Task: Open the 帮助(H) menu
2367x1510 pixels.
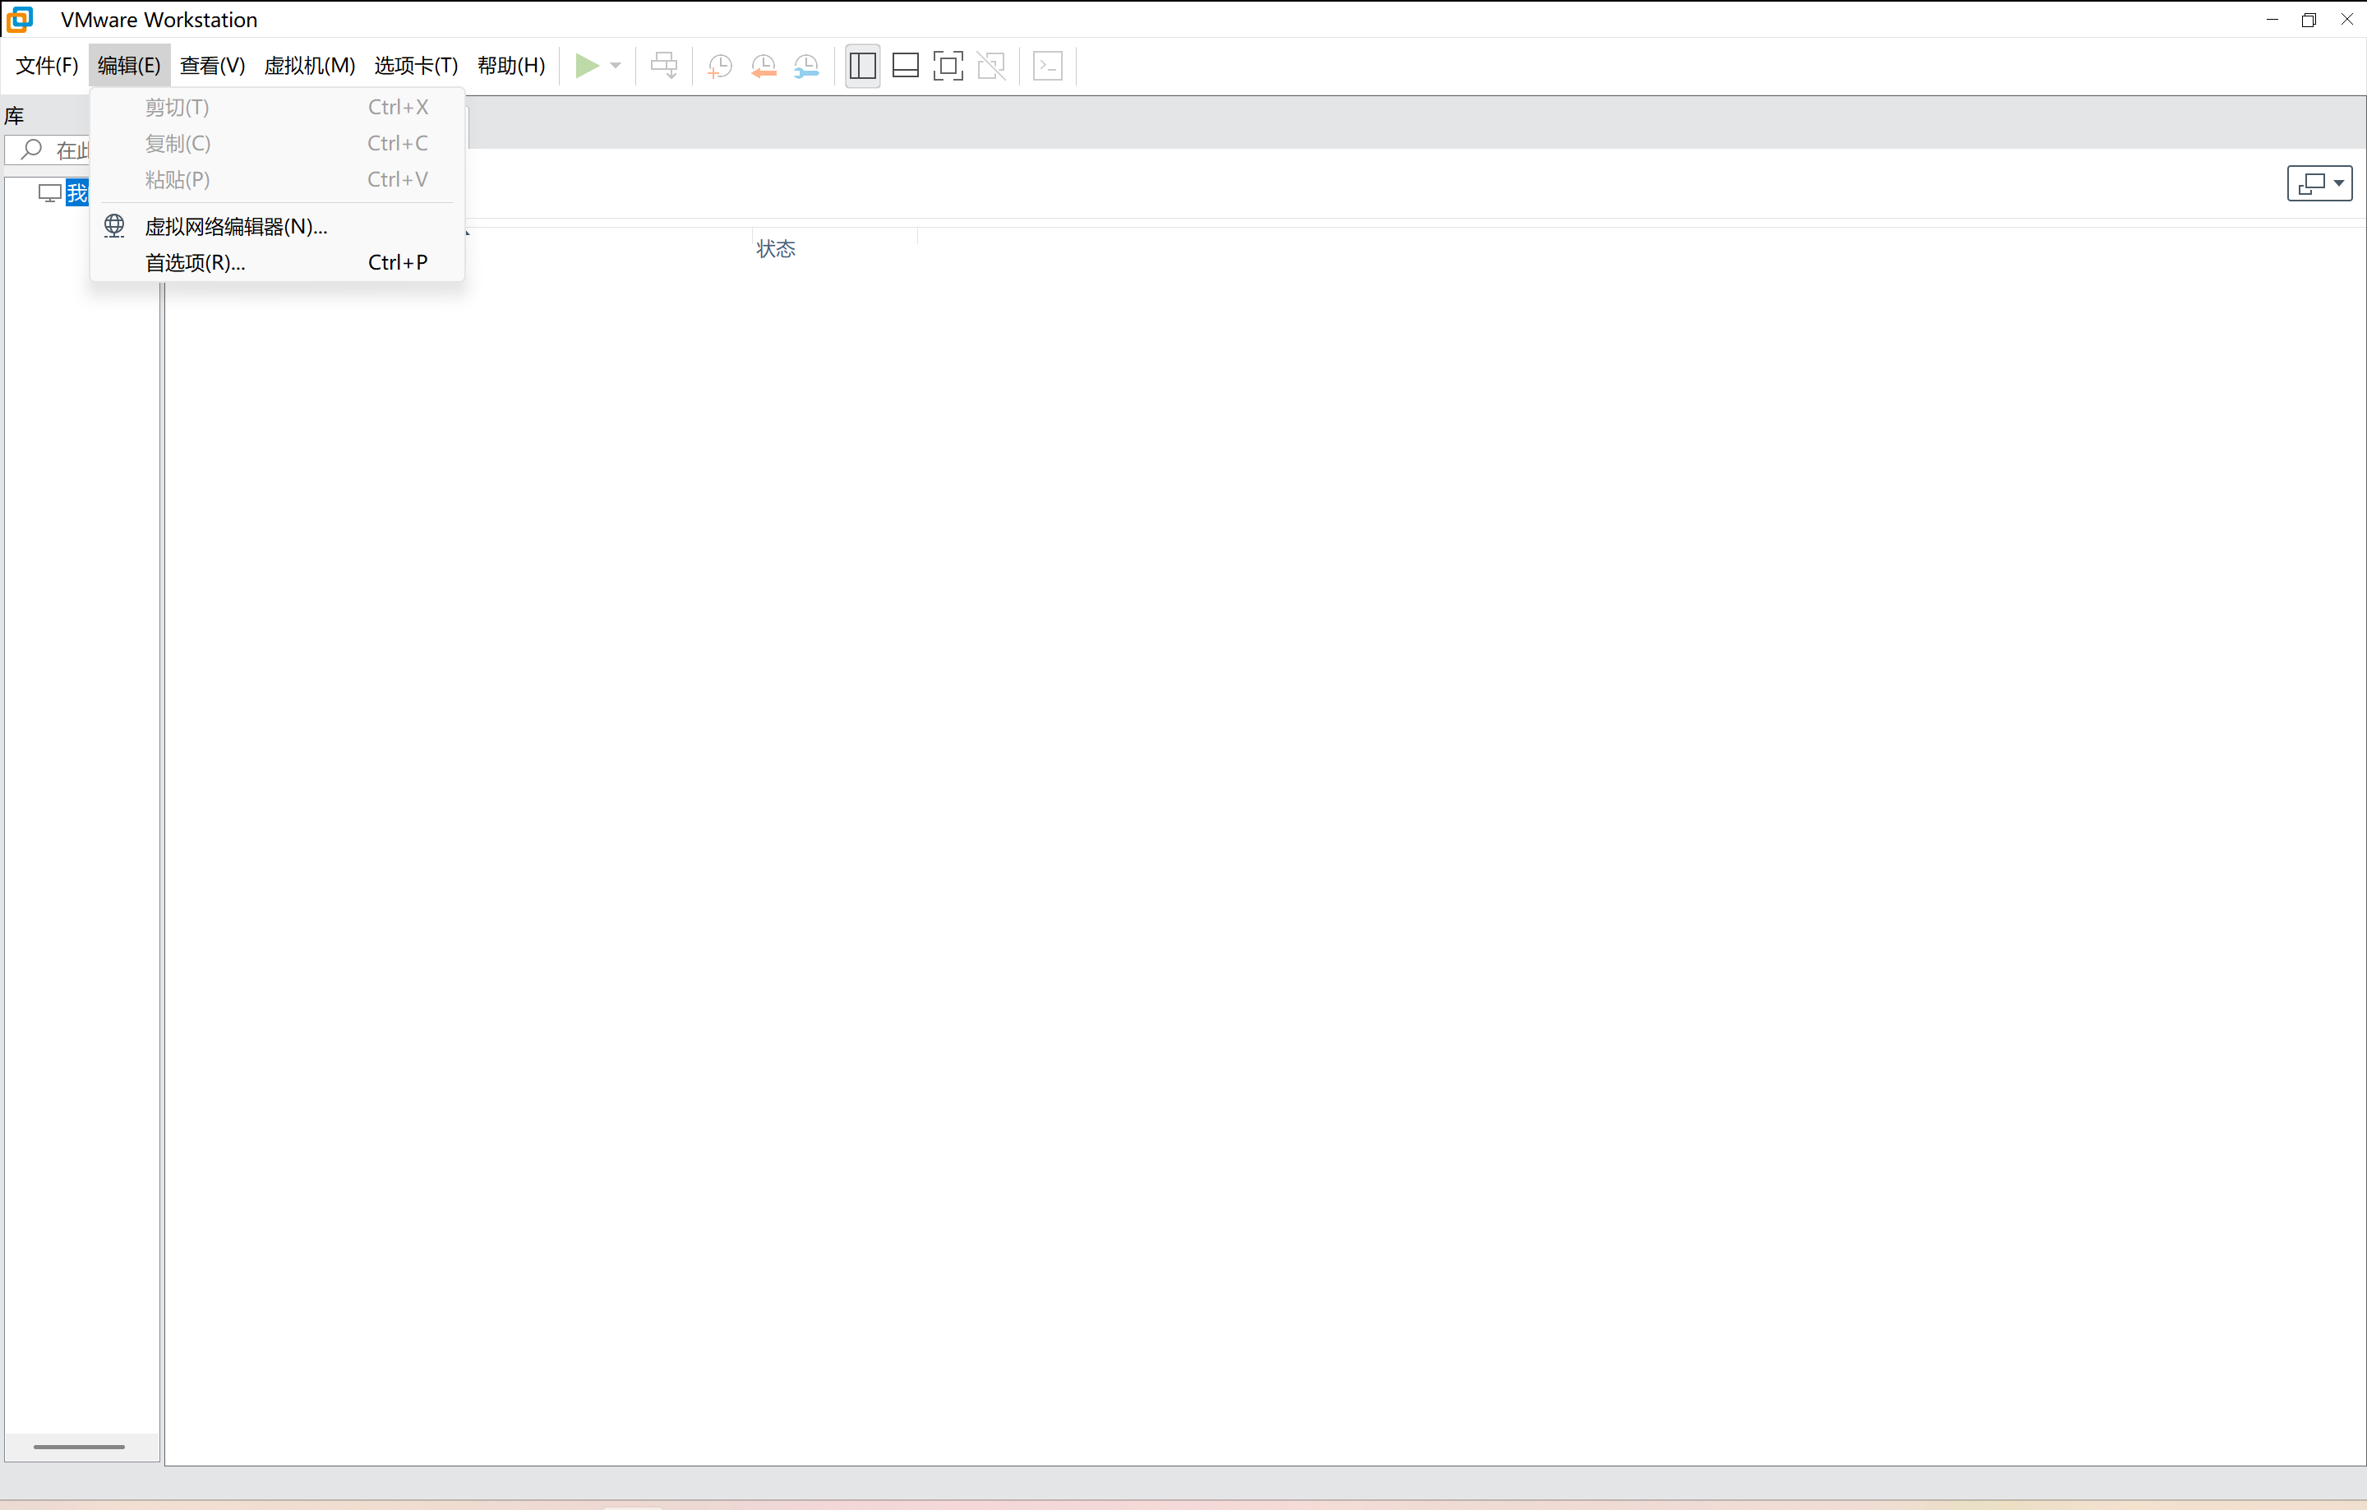Action: pos(510,66)
